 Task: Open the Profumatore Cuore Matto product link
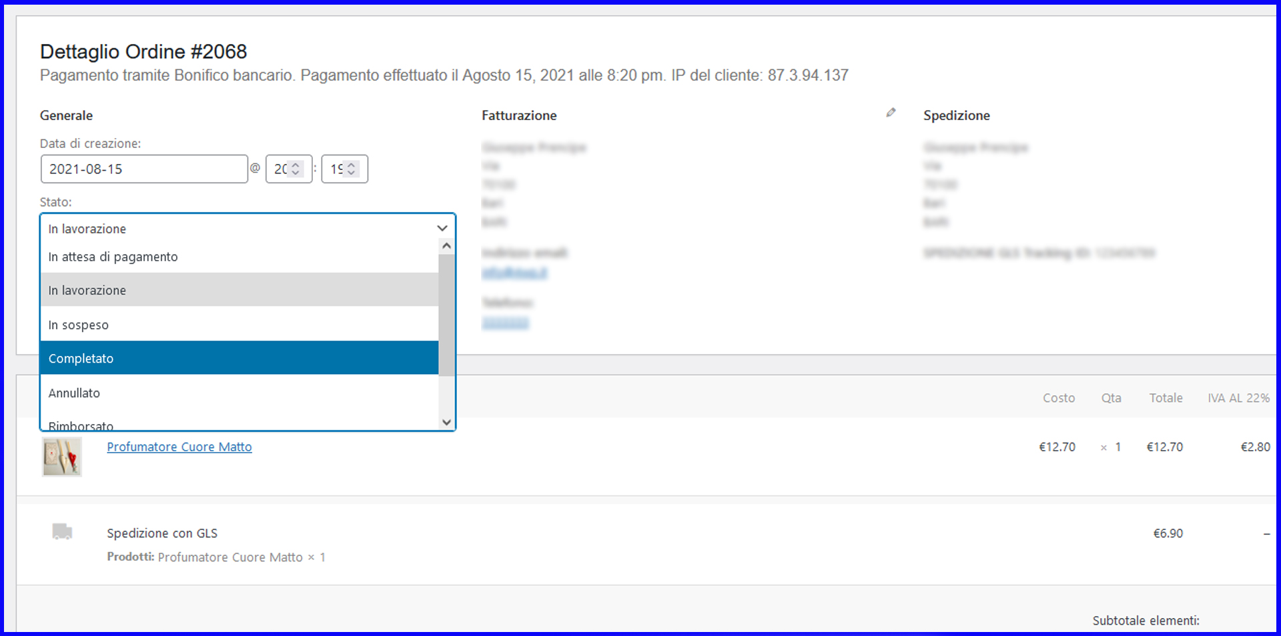tap(179, 447)
